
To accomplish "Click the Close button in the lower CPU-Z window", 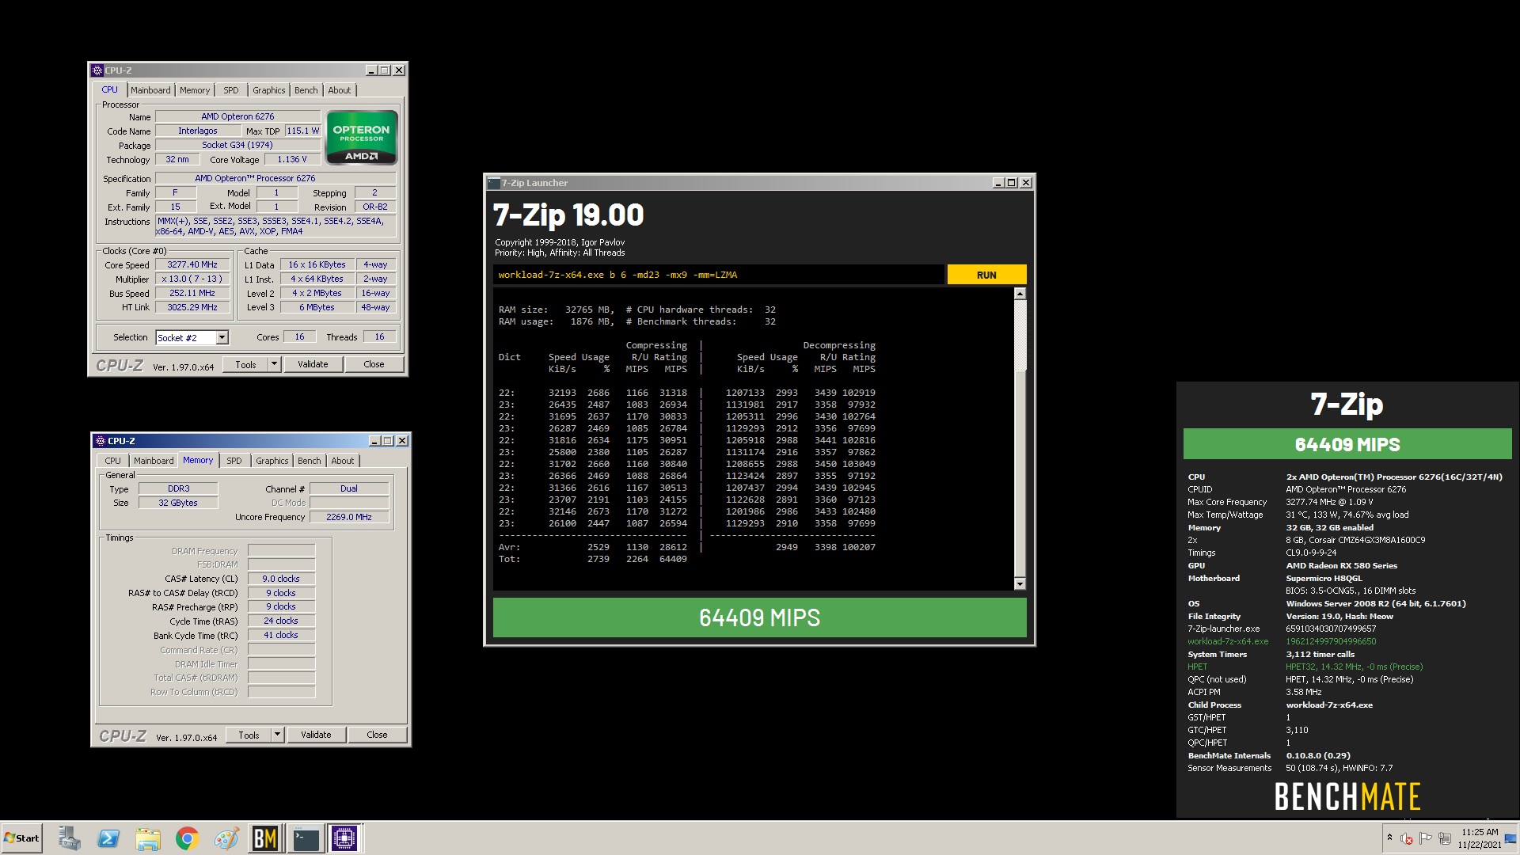I will [377, 735].
